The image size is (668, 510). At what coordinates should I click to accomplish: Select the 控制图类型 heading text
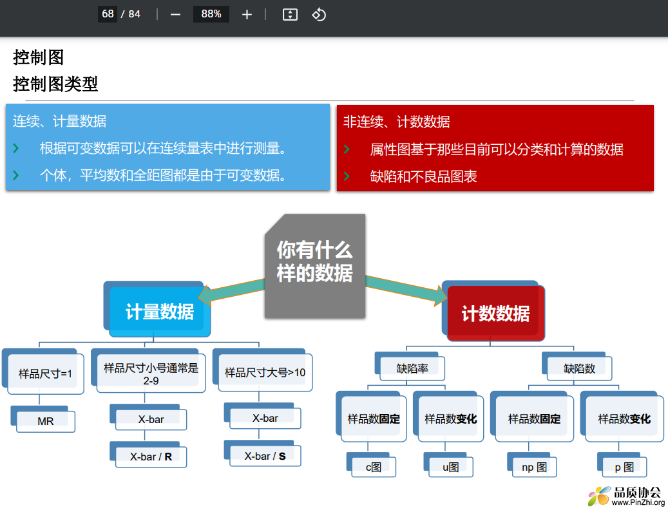(55, 84)
